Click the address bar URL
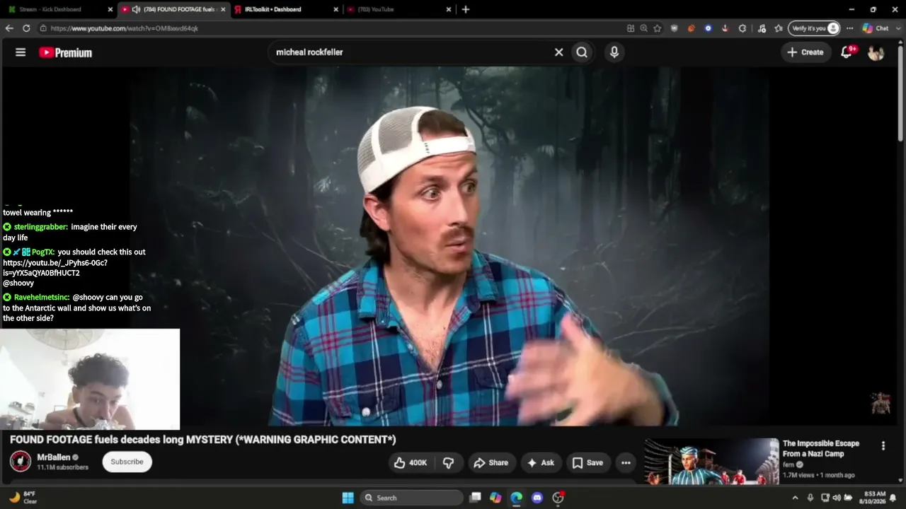The height and width of the screenshot is (509, 906). 125,28
